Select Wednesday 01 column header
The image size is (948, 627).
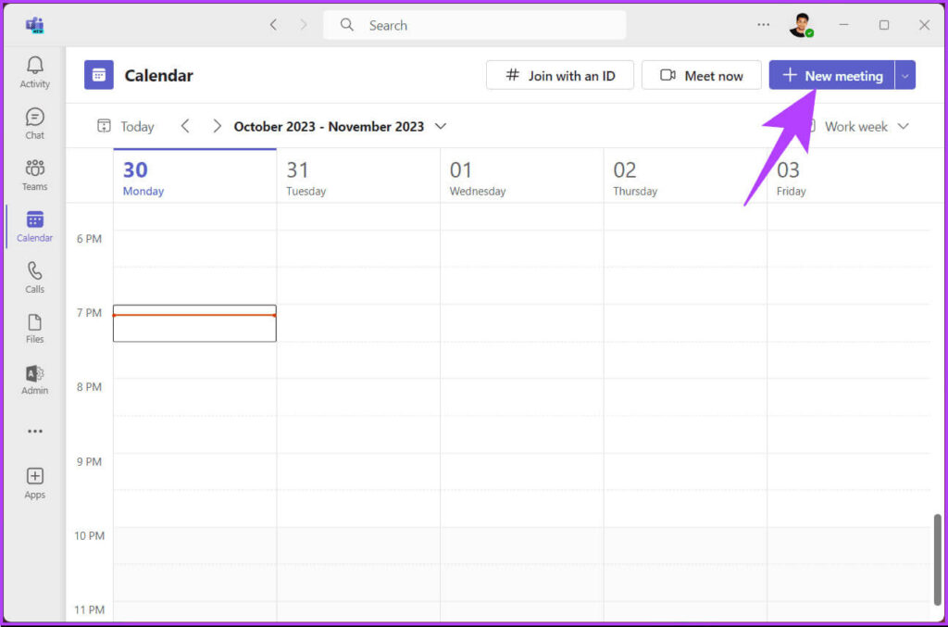(522, 177)
